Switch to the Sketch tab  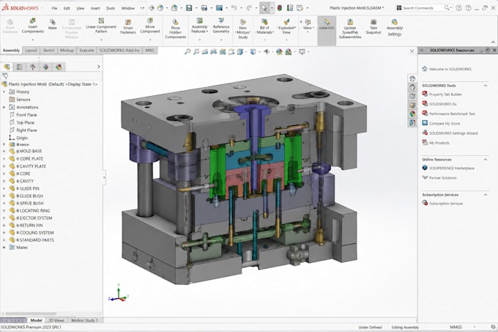pos(48,50)
